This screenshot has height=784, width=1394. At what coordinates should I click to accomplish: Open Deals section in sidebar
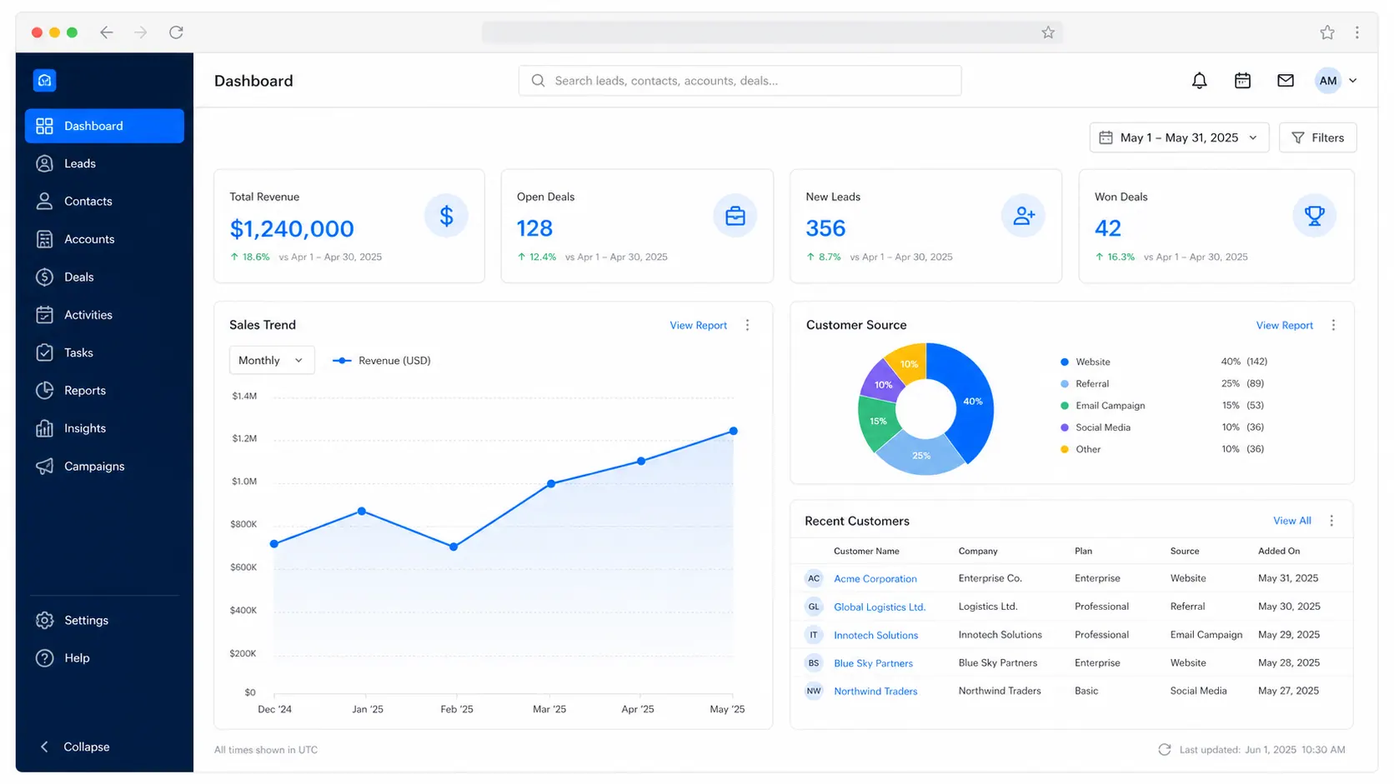pyautogui.click(x=104, y=277)
